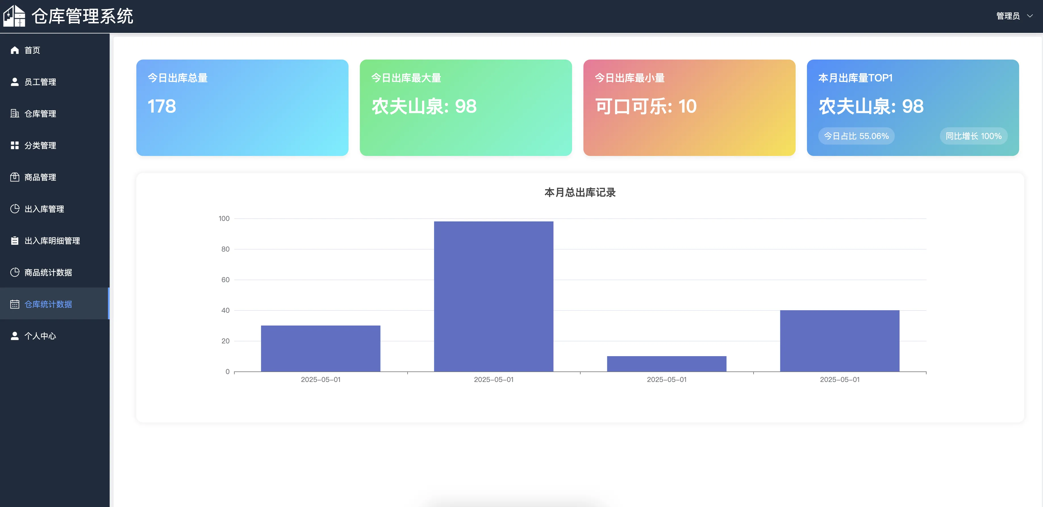Image resolution: width=1043 pixels, height=507 pixels.
Task: Click the building icon beside 仓库管理
Action: [14, 114]
